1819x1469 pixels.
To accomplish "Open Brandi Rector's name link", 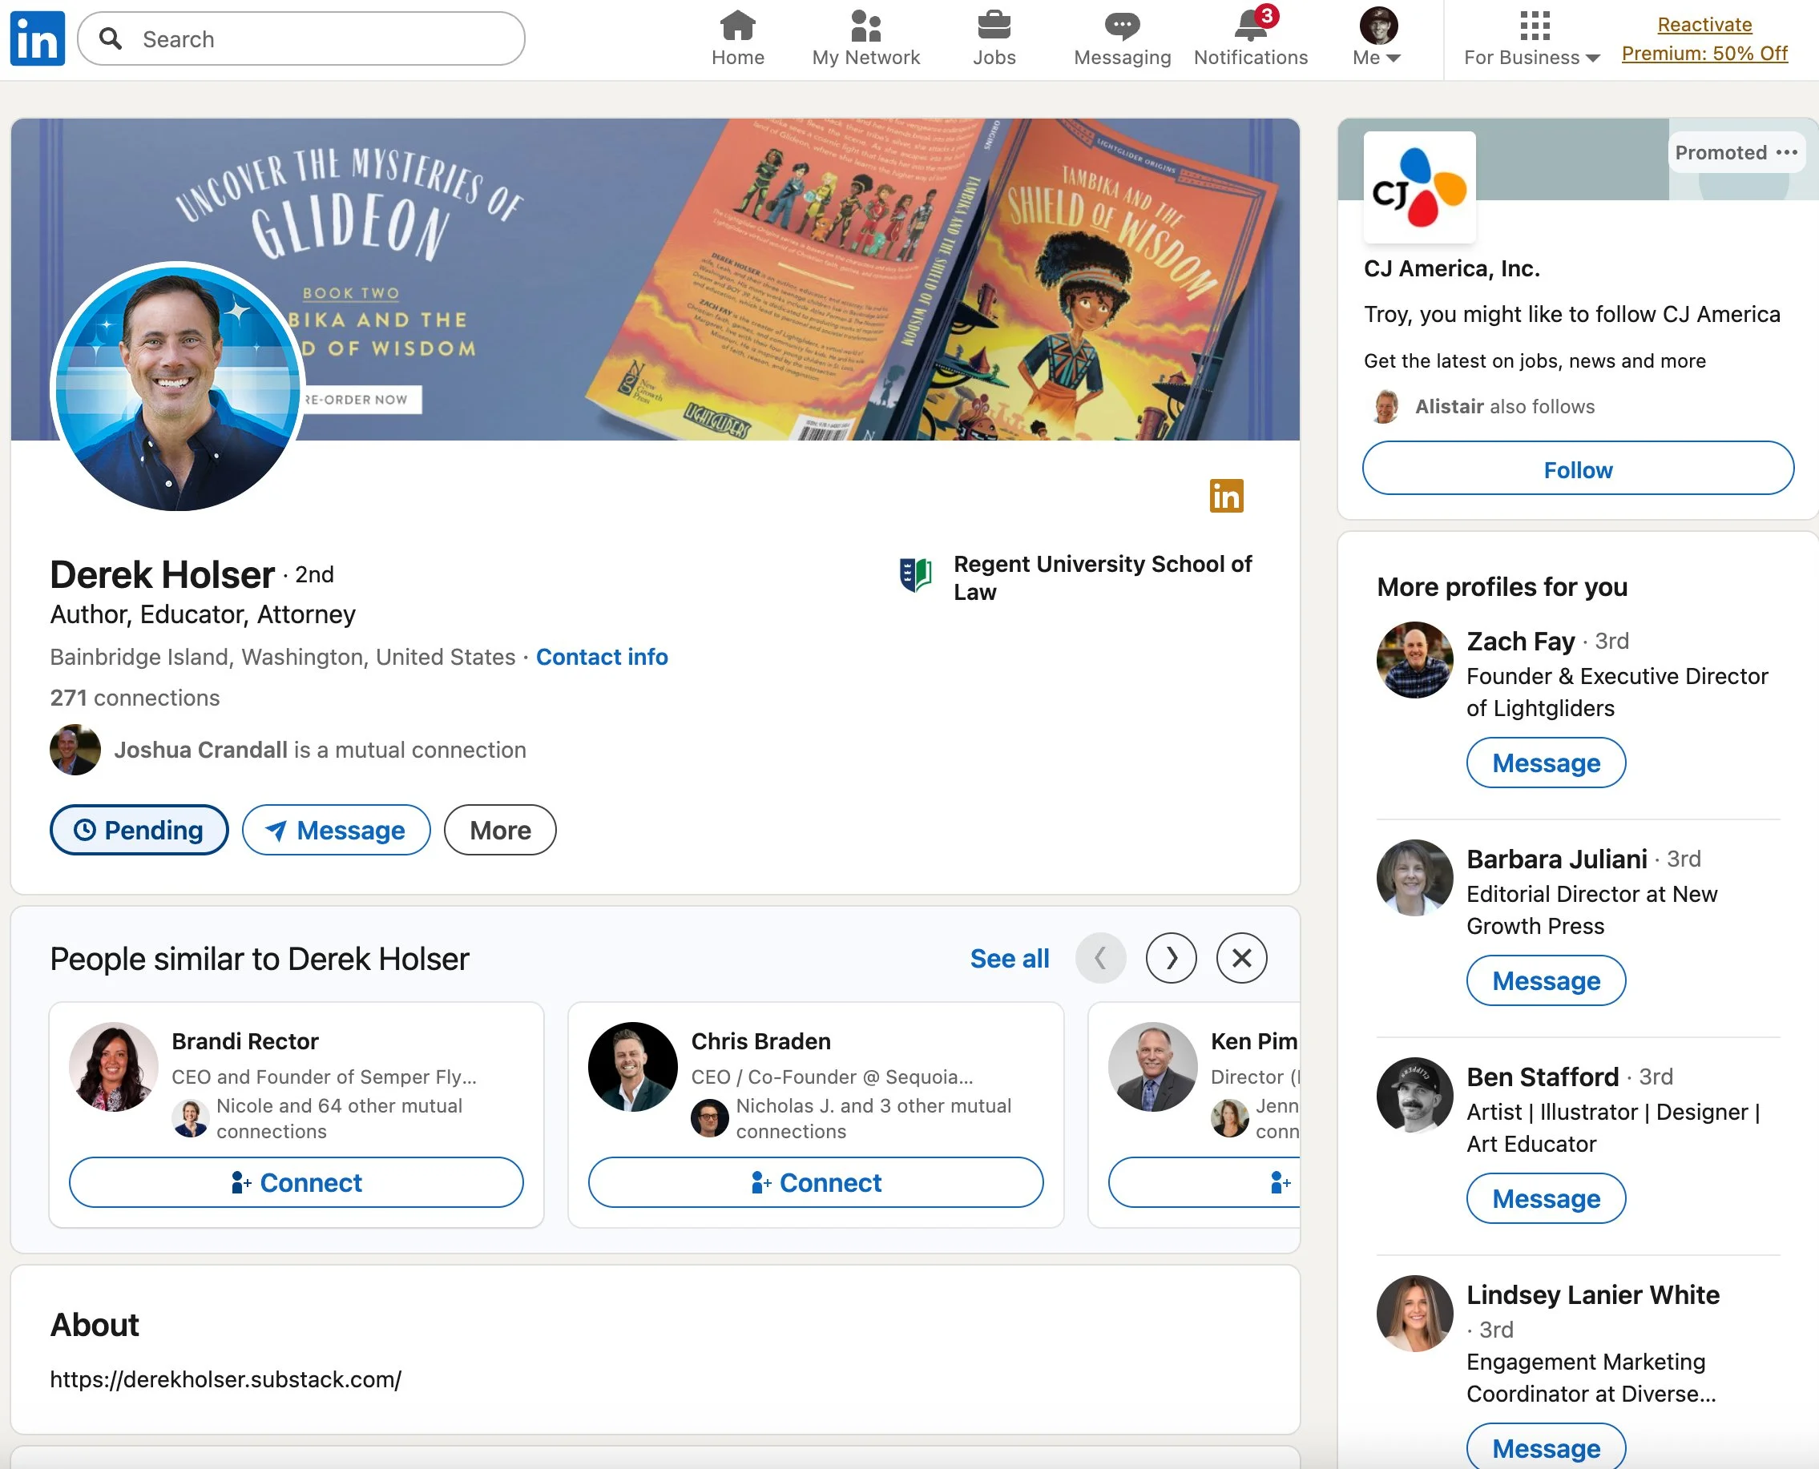I will coord(244,1041).
